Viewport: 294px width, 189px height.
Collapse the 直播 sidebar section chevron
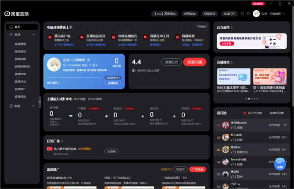(x=33, y=35)
